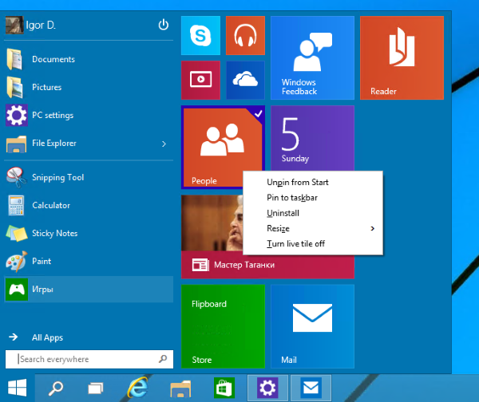
Task: Open the OneDrive cloud tile
Action: pyautogui.click(x=245, y=79)
